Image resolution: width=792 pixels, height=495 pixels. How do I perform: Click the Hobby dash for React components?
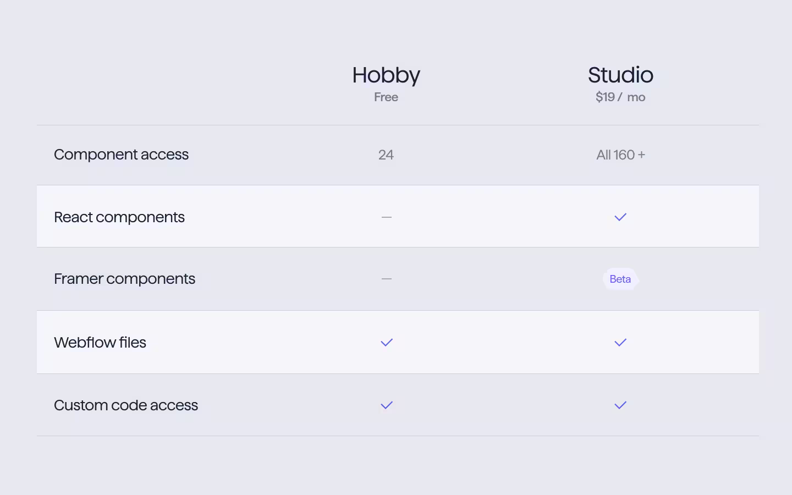click(x=387, y=217)
